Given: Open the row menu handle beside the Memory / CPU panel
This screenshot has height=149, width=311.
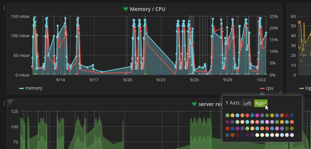Looking at the screenshot, I should point(4,8).
